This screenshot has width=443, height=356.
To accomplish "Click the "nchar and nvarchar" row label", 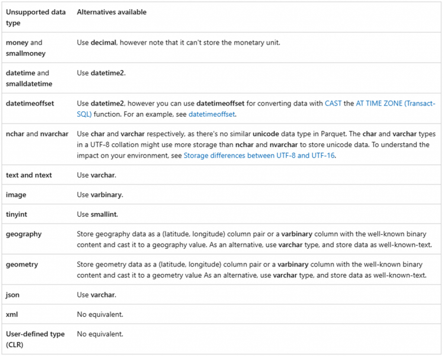I will click(x=37, y=134).
